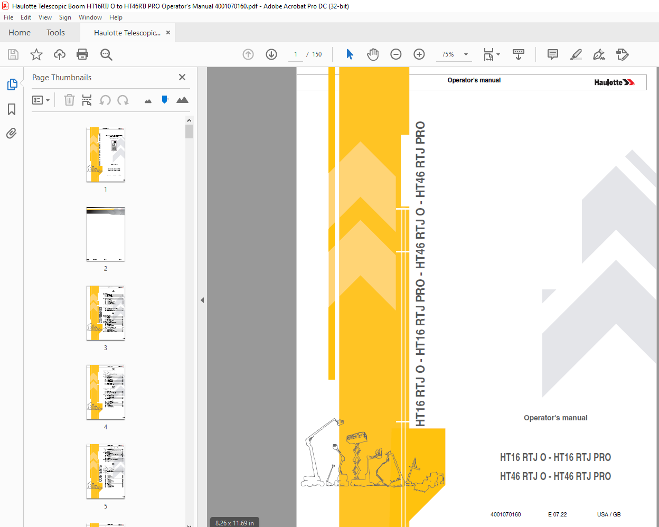Select page 3 thumbnail
The width and height of the screenshot is (659, 527).
click(106, 313)
